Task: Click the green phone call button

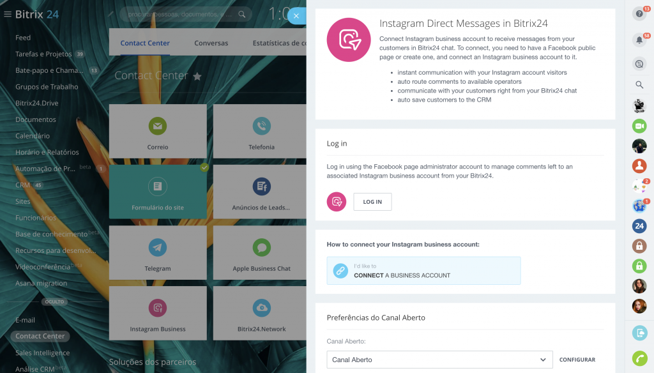Action: pyautogui.click(x=639, y=358)
